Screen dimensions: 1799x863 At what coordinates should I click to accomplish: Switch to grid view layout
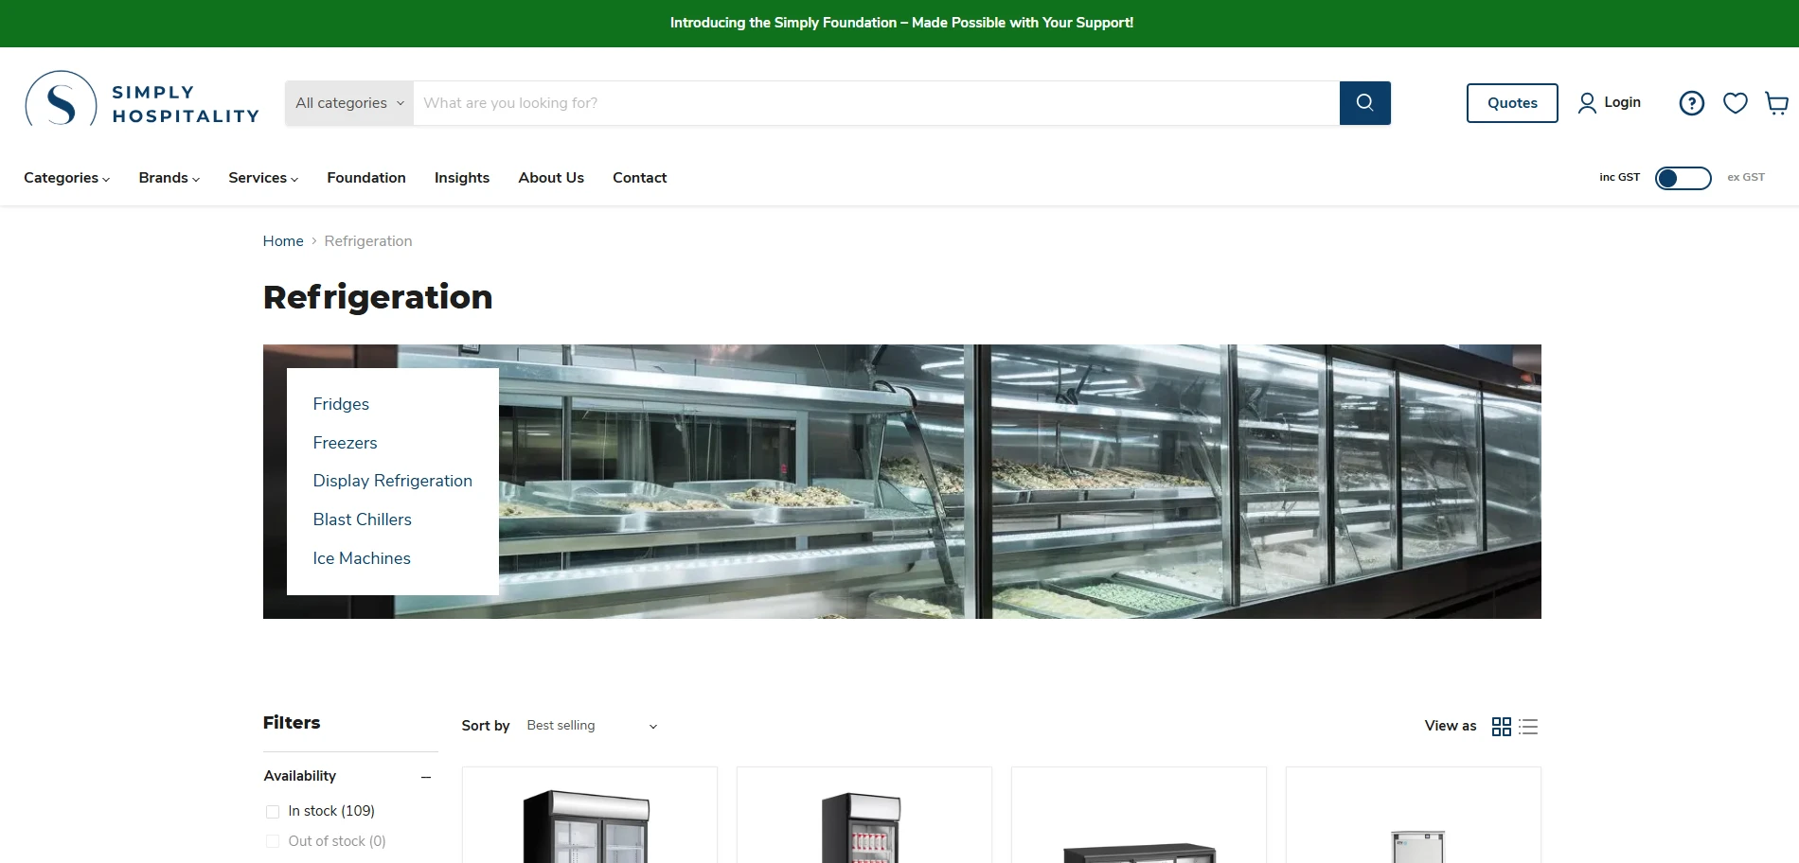[x=1501, y=726]
